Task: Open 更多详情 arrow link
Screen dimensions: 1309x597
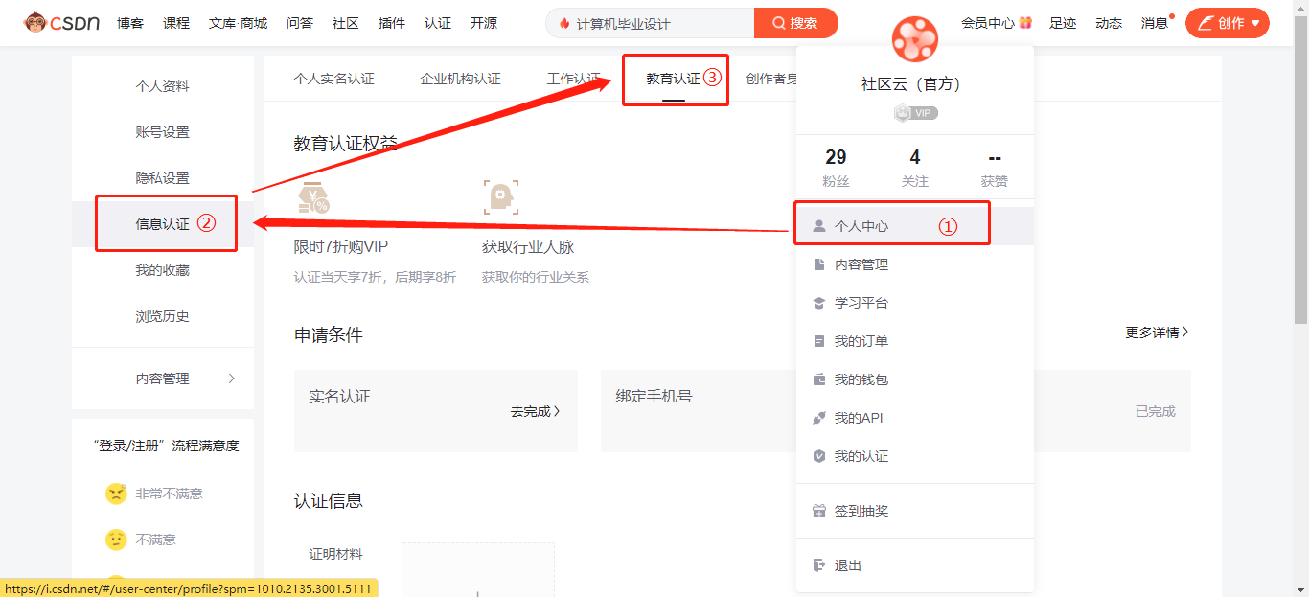Action: coord(1157,333)
